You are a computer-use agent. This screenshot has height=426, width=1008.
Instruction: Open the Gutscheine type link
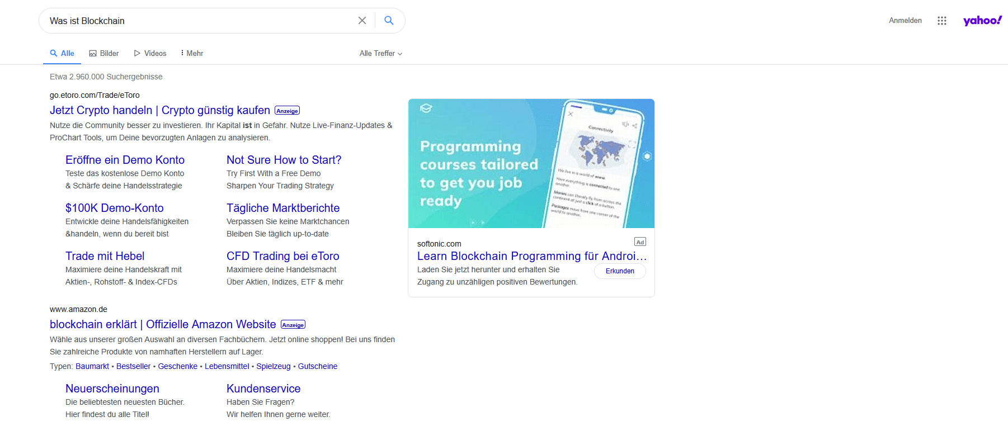point(318,366)
